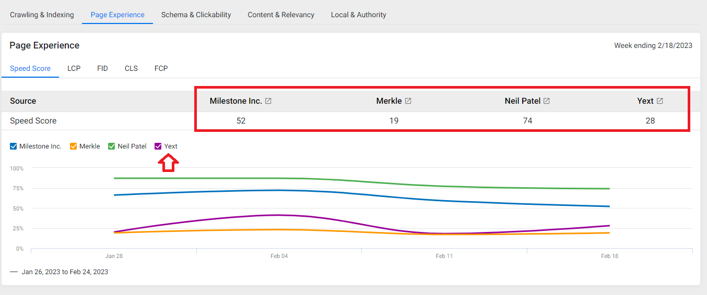Open Milestone Inc. external link icon
707x295 pixels.
click(268, 101)
